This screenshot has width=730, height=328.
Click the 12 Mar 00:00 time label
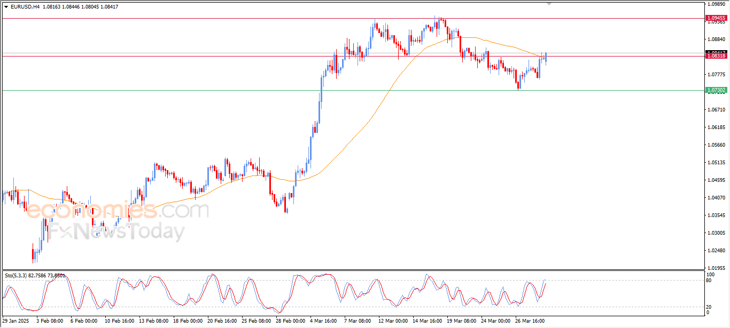click(x=393, y=322)
